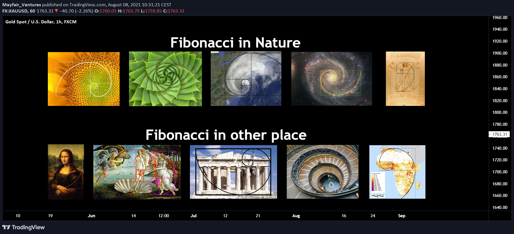Click the 1900.00 price axis label

click(x=500, y=53)
